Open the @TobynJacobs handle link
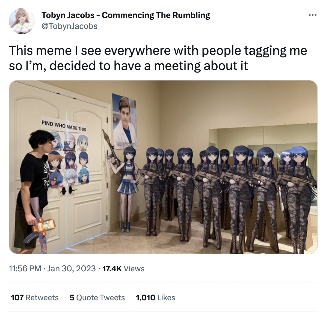Screen dimensions: 326x312 coord(70,26)
